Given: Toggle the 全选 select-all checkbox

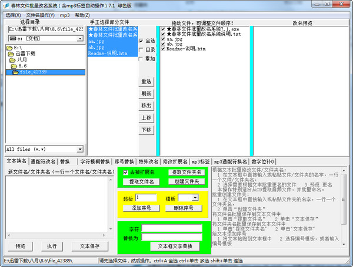Looking at the screenshot, I should coord(141,41).
